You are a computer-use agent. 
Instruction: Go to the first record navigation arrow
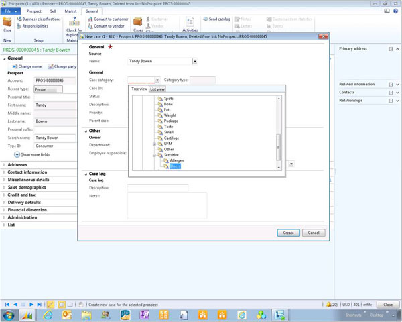[8, 304]
